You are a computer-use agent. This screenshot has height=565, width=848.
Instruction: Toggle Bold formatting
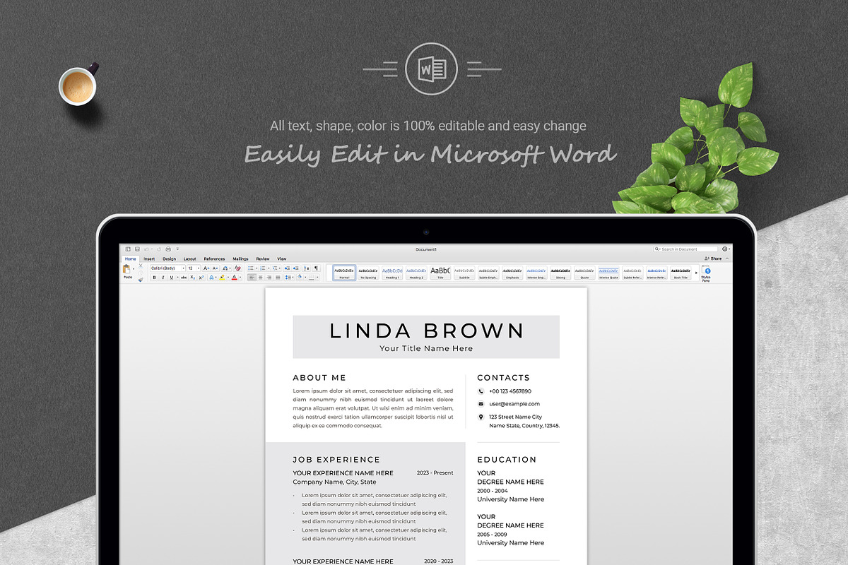coord(155,278)
